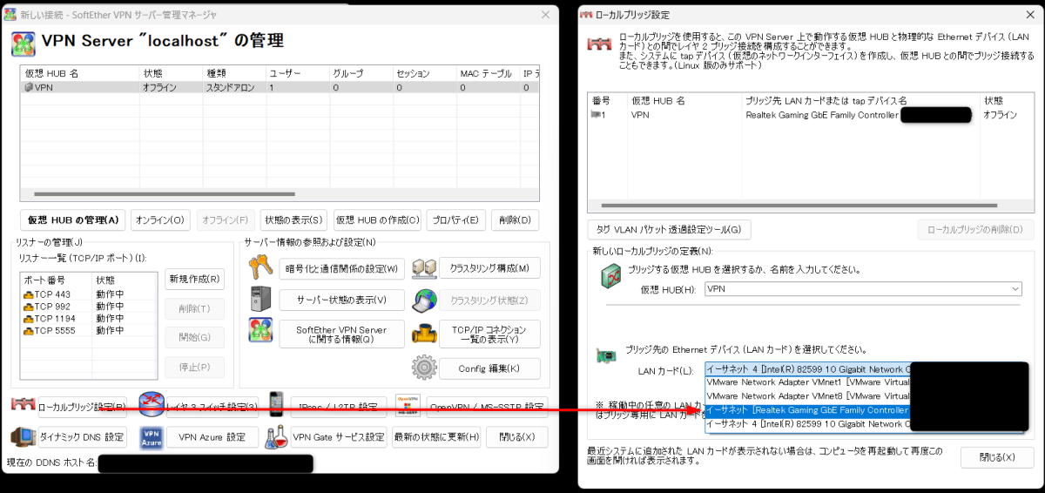The image size is (1045, 493).
Task: Select the VPN hub row in hub list
Action: click(x=280, y=88)
